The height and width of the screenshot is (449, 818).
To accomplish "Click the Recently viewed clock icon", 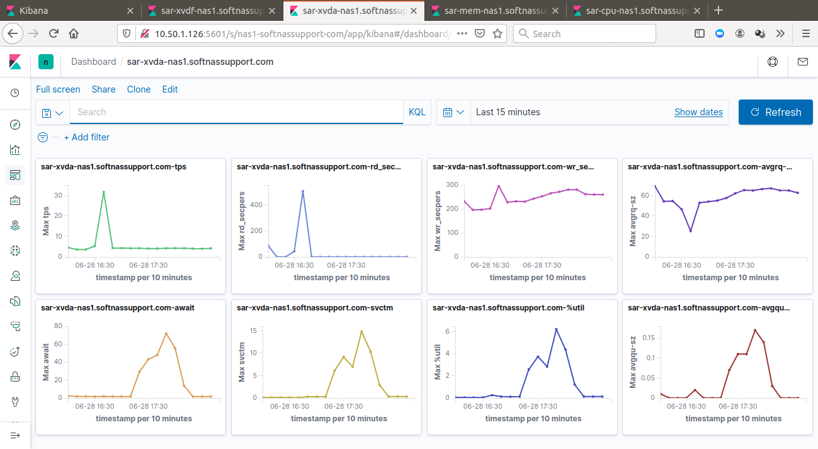I will click(x=15, y=93).
